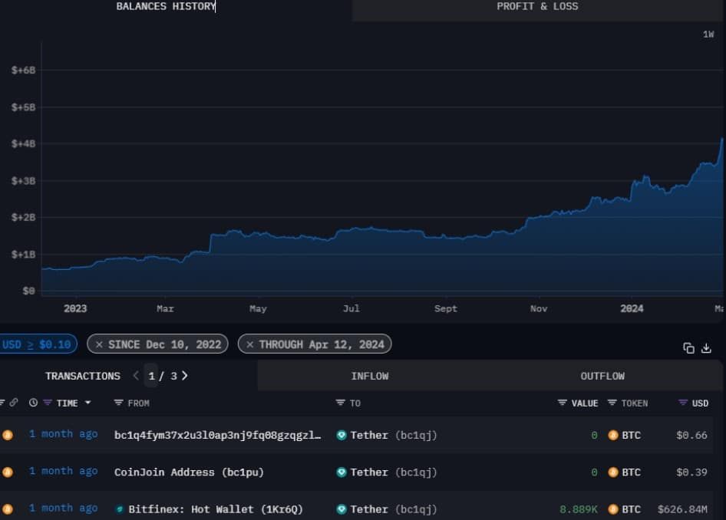Click the Jul label on chart axis

[351, 308]
